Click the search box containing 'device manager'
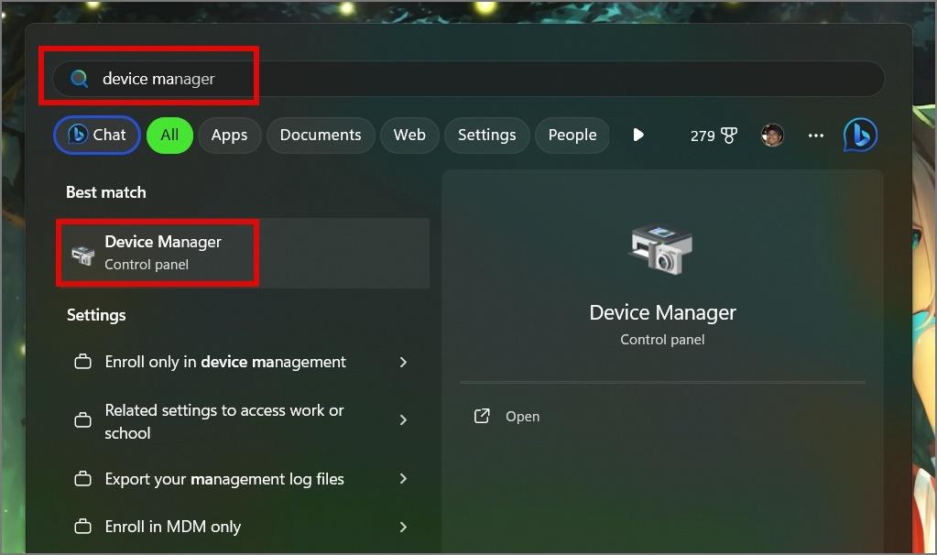This screenshot has width=937, height=555. [x=469, y=78]
